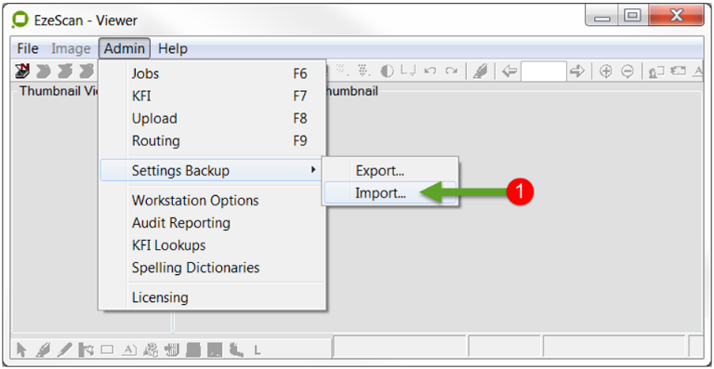Click the zoom out magnifier icon
714x369 pixels.
tap(628, 72)
